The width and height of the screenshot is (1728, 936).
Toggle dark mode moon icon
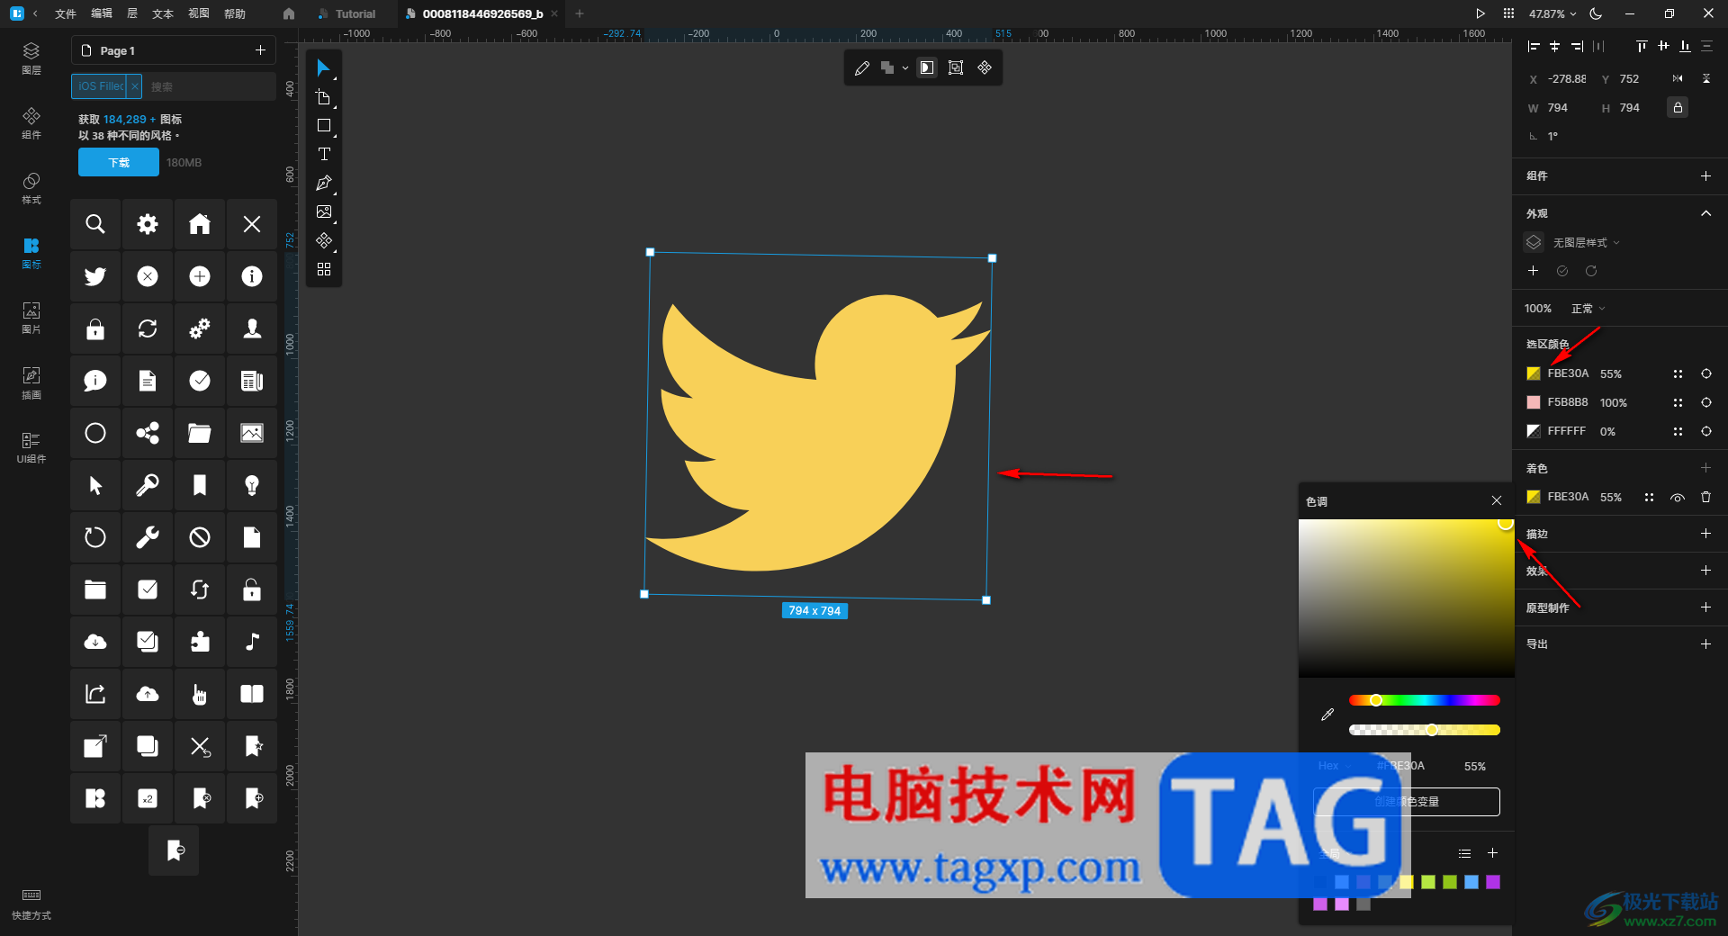click(x=1596, y=13)
